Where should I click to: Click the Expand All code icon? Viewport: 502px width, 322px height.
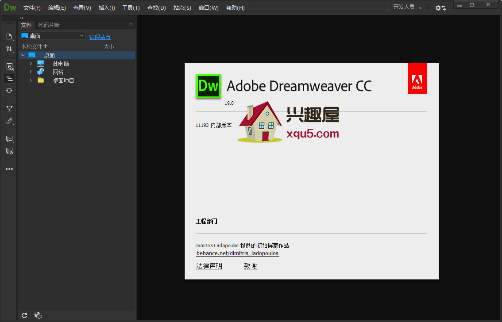(x=9, y=108)
